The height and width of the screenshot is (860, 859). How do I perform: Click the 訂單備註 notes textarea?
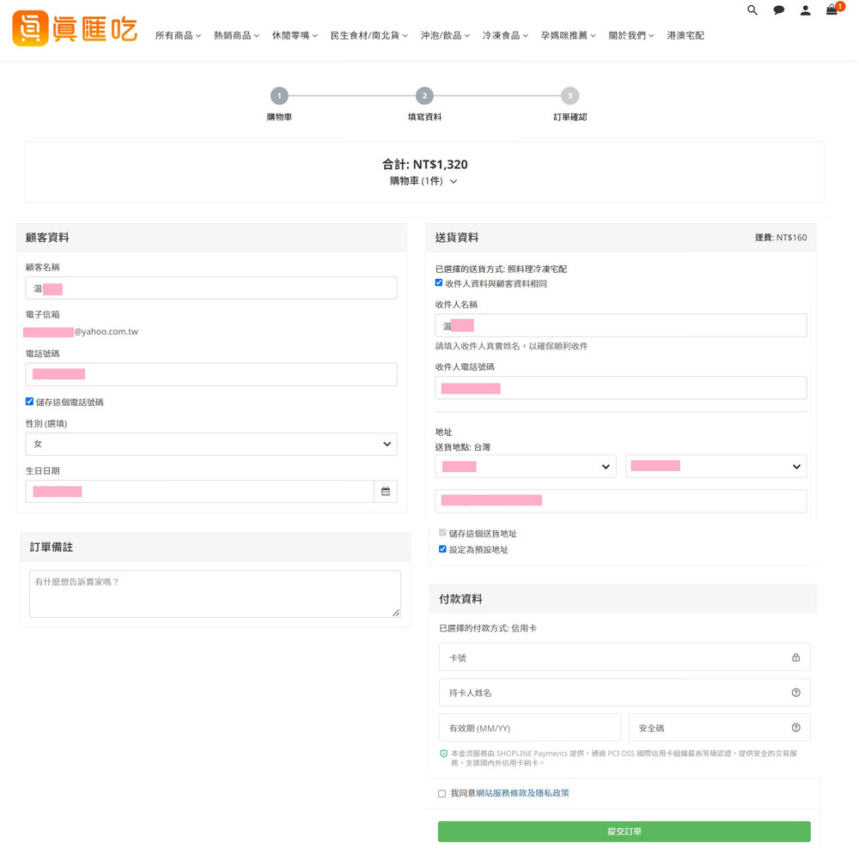215,594
